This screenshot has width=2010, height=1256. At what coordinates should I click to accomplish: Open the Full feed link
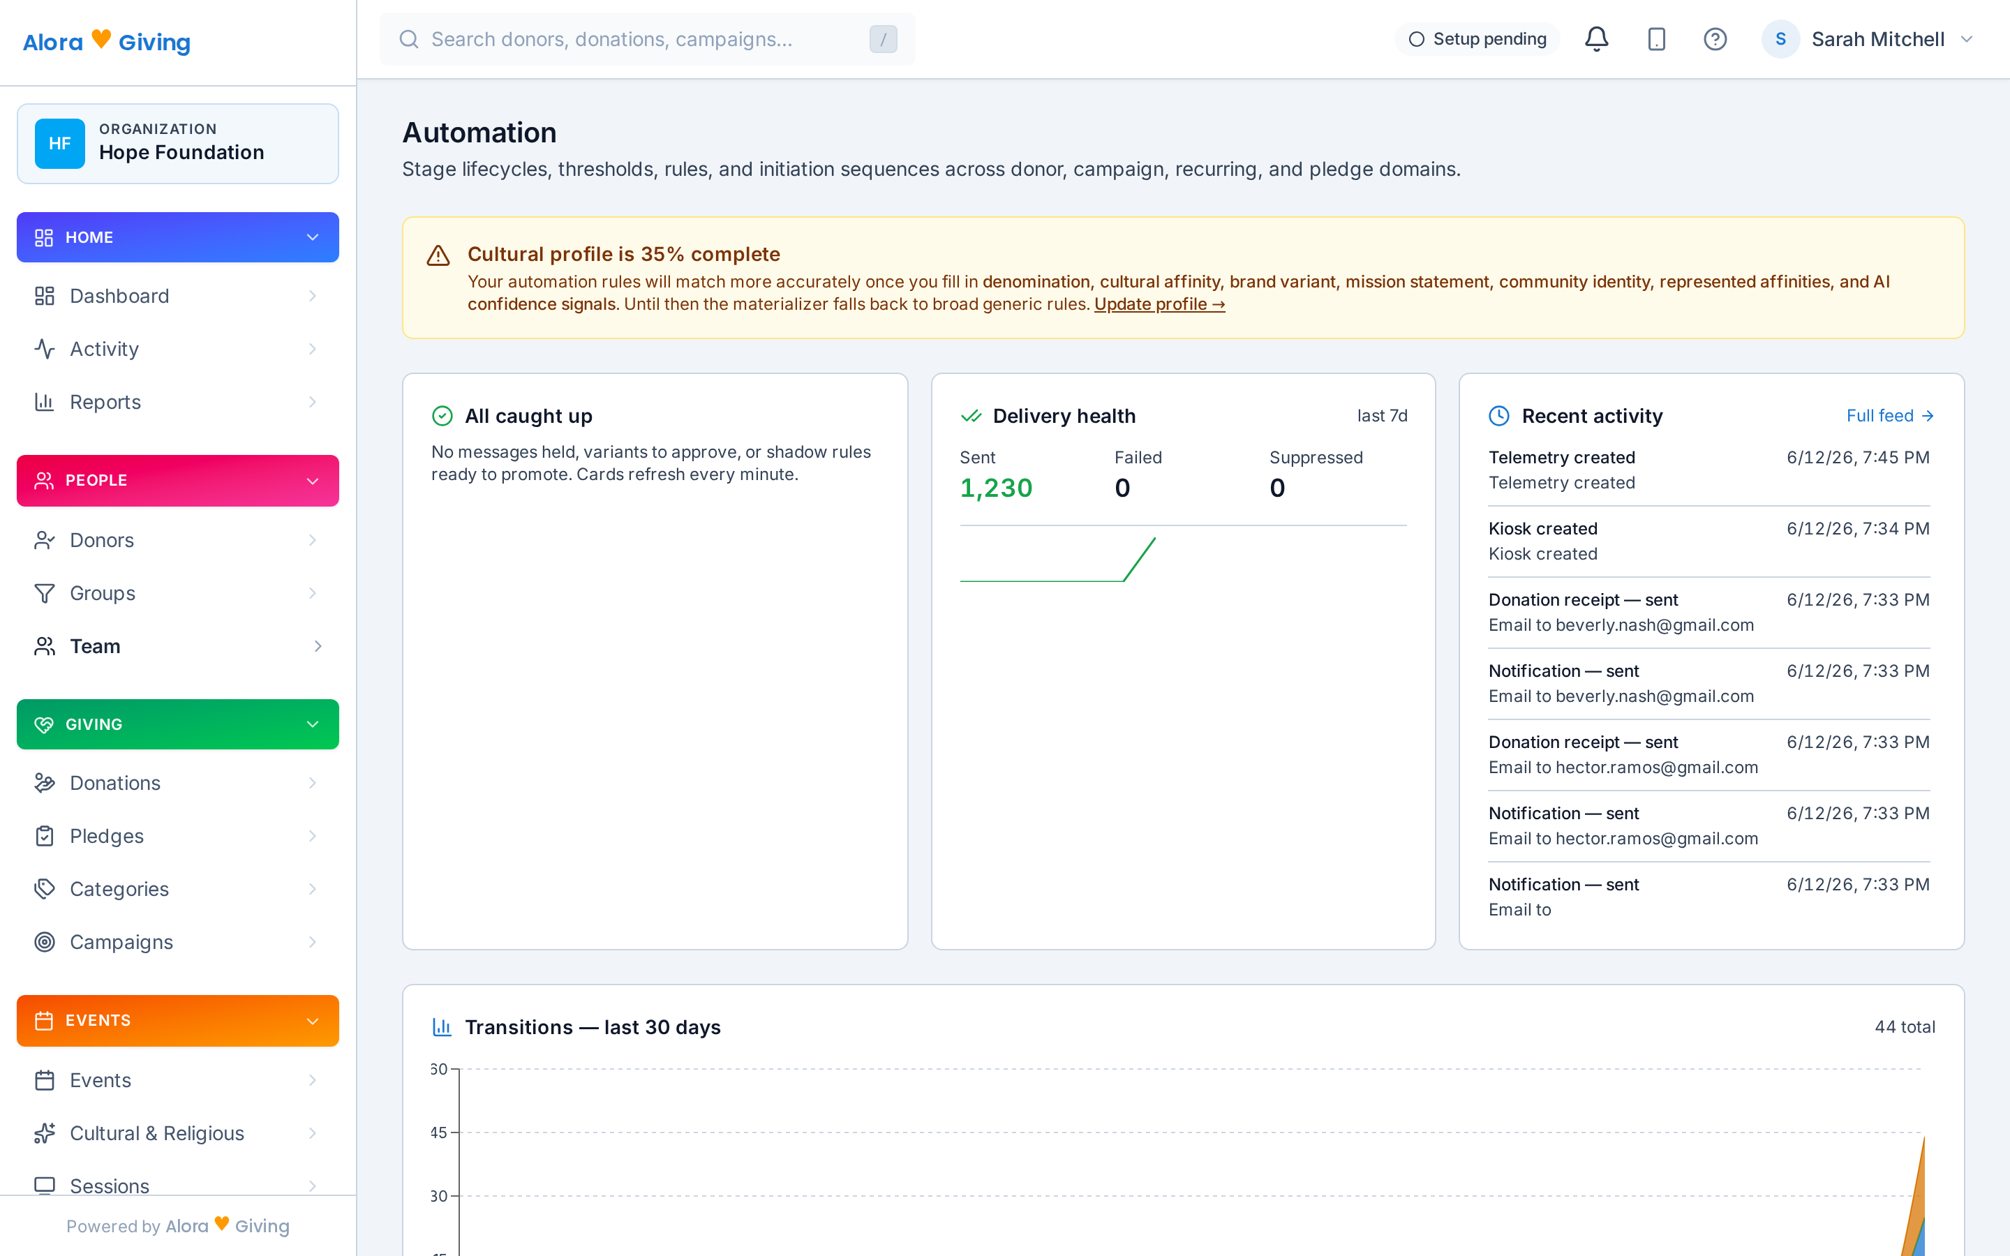(x=1891, y=415)
